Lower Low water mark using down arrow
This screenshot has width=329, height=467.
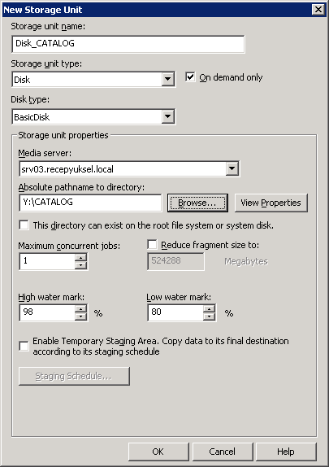[209, 316]
